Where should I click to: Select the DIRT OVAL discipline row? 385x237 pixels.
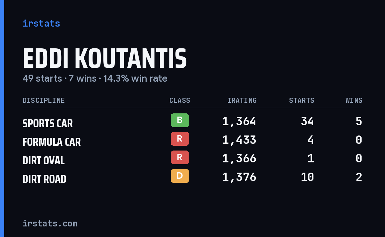[x=193, y=159]
